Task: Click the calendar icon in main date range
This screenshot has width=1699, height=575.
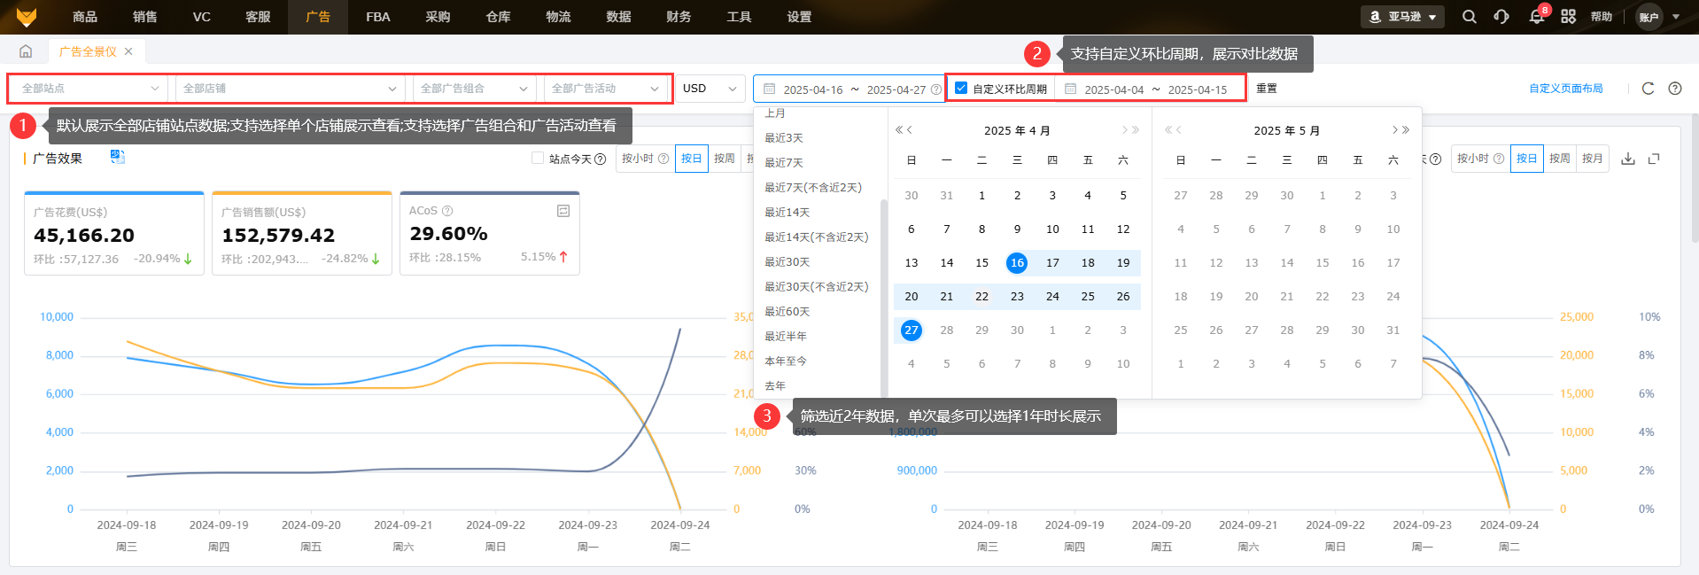Action: [769, 89]
